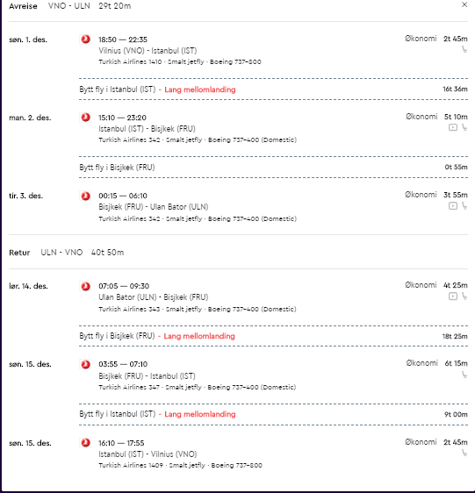Click seat icon for Vilnius-Istanbul flight
Screen dimensions: 475x493
[x=464, y=49]
